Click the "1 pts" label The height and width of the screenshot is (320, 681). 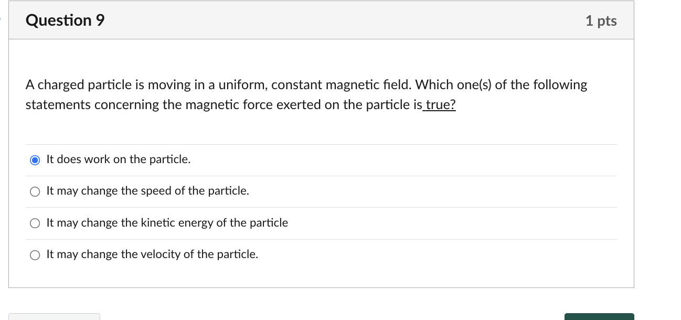(601, 20)
